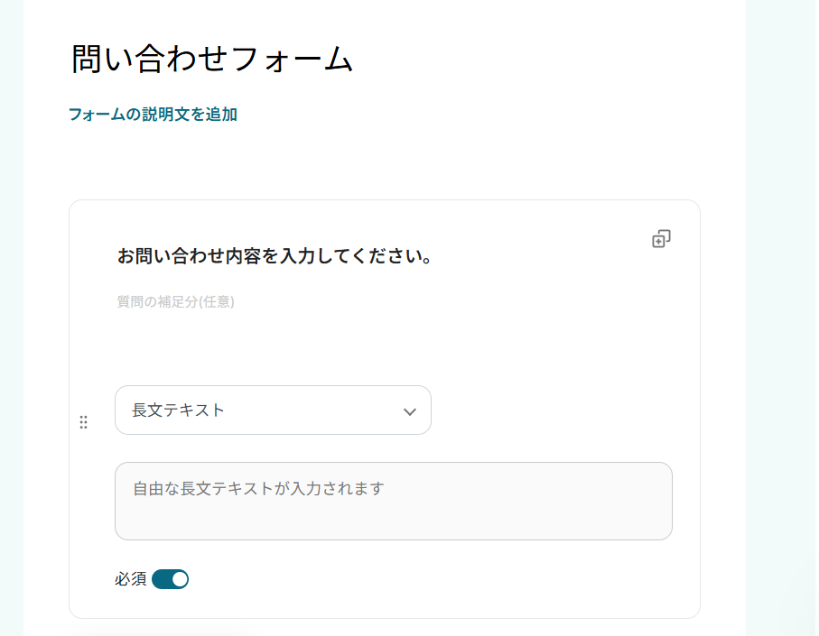Viewport: 819px width, 636px height.
Task: Turn off the 必須 required toggle
Action: pos(170,579)
